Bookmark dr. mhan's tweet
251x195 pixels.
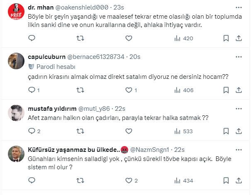(x=226, y=38)
